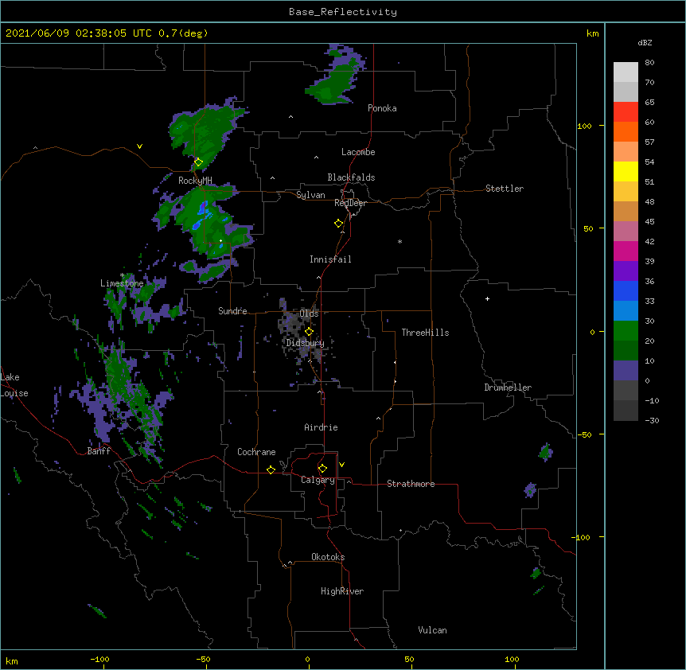
Task: Select the Airdrie map label
Action: [322, 427]
